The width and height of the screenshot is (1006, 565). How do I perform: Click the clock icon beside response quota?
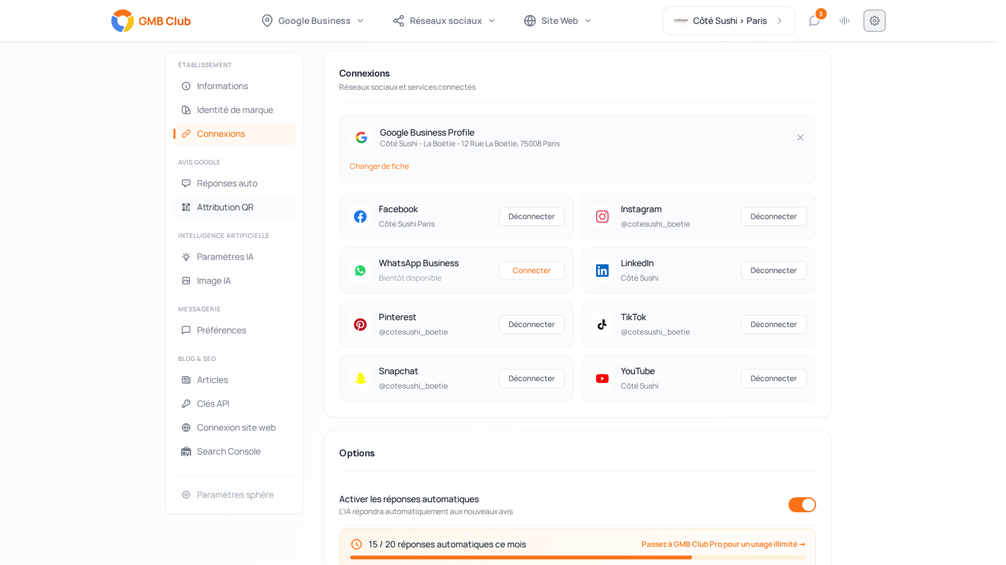(357, 544)
